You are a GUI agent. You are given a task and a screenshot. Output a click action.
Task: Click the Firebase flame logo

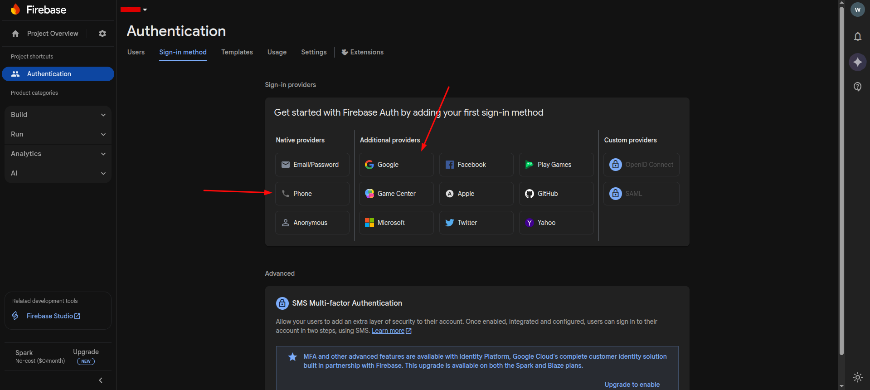[x=15, y=10]
